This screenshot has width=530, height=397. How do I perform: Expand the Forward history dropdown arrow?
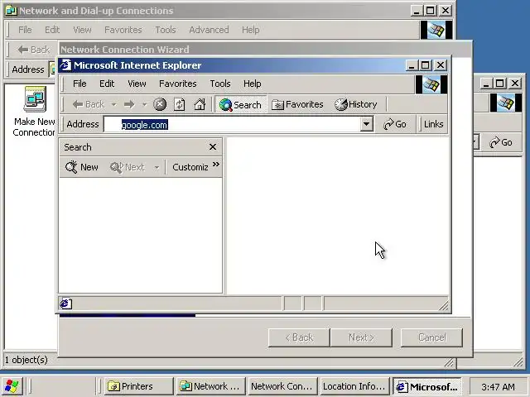144,105
